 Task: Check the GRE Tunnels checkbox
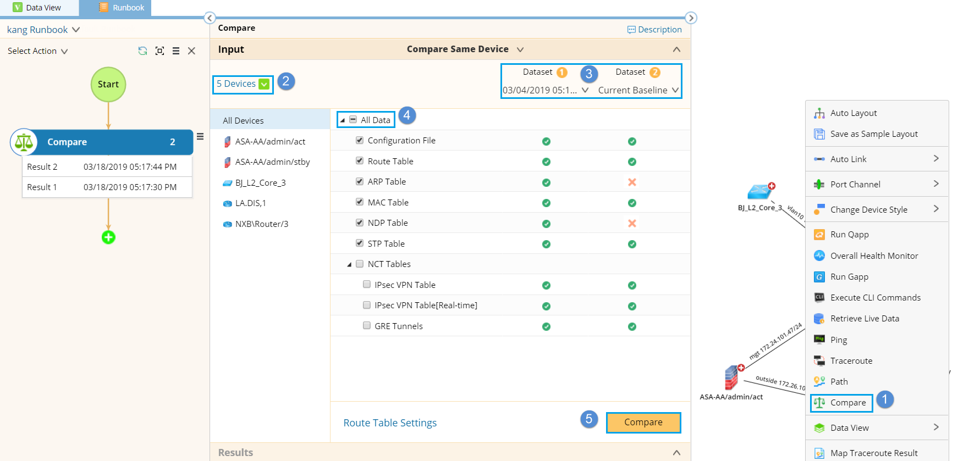tap(367, 326)
